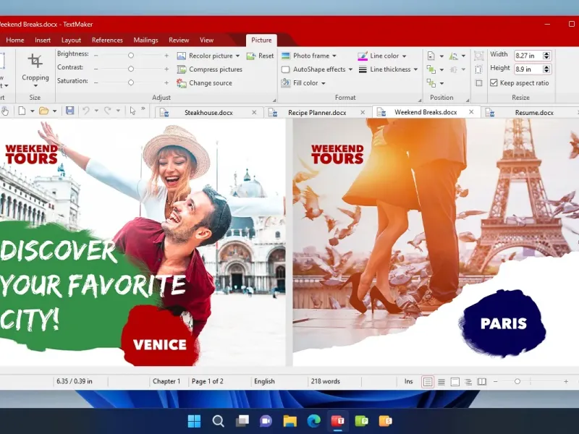Click the Reset picture button

tap(261, 56)
